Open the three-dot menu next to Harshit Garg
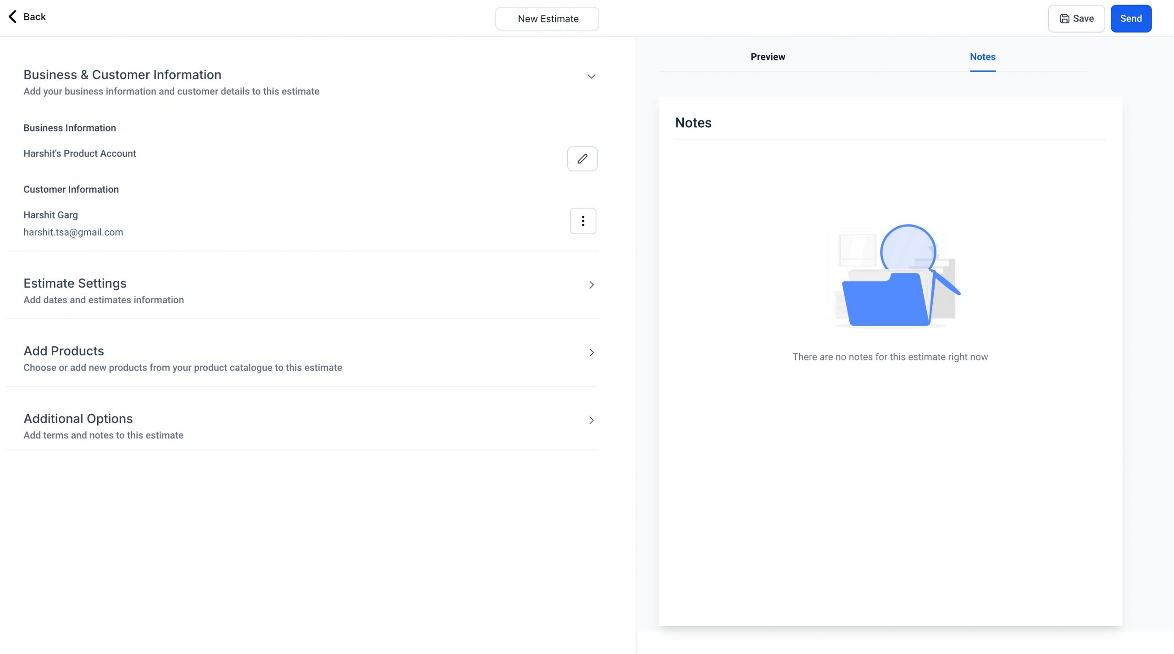Viewport: 1174px width, 654px height. 583,221
